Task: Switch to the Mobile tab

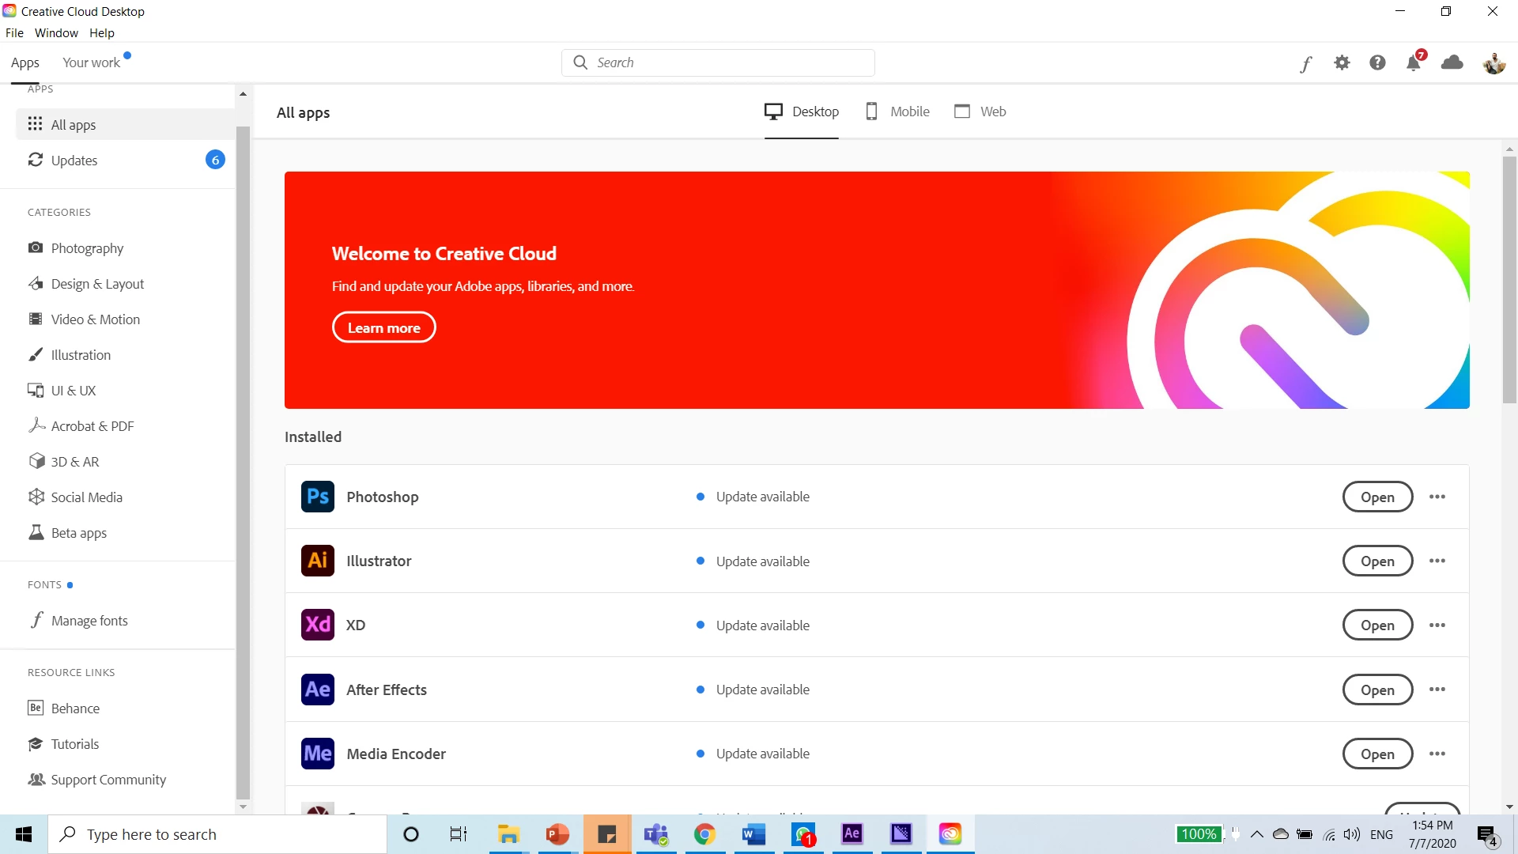Action: (x=898, y=111)
